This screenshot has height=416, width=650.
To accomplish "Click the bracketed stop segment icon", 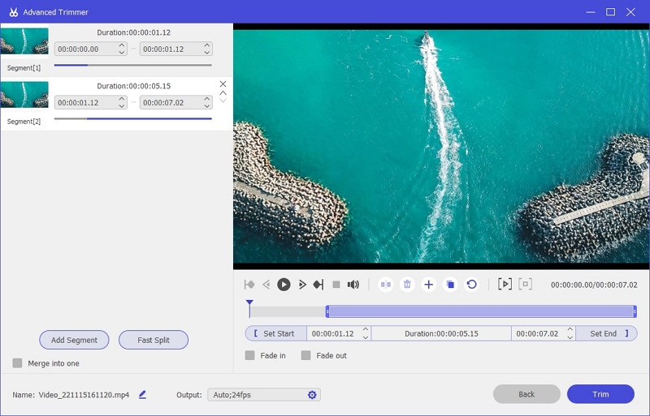I will (525, 285).
